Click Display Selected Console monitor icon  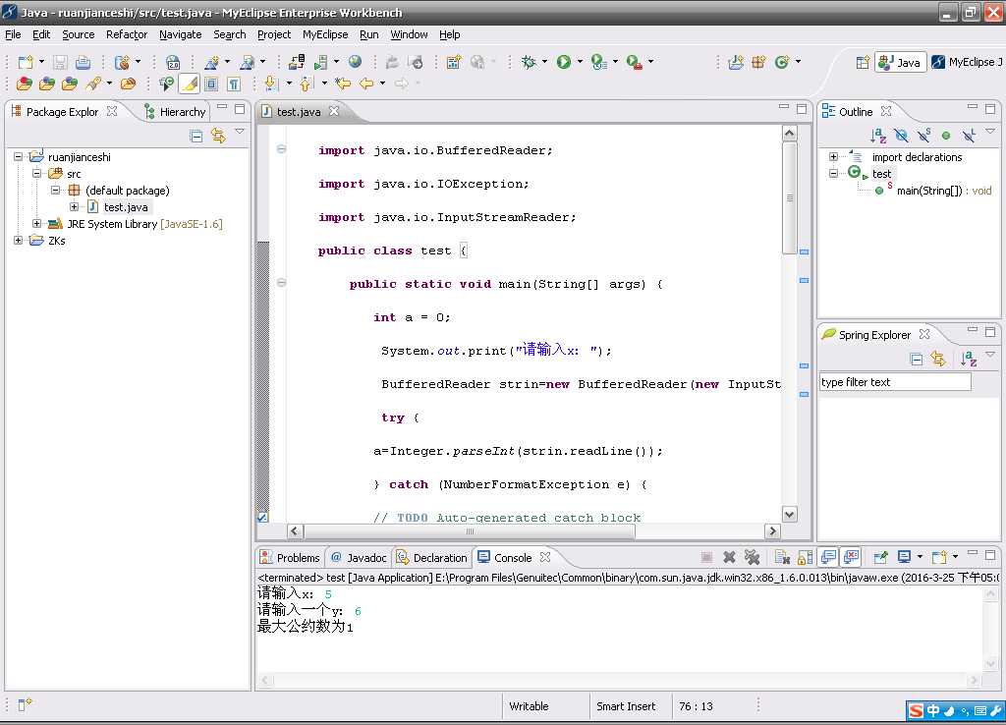pos(904,557)
